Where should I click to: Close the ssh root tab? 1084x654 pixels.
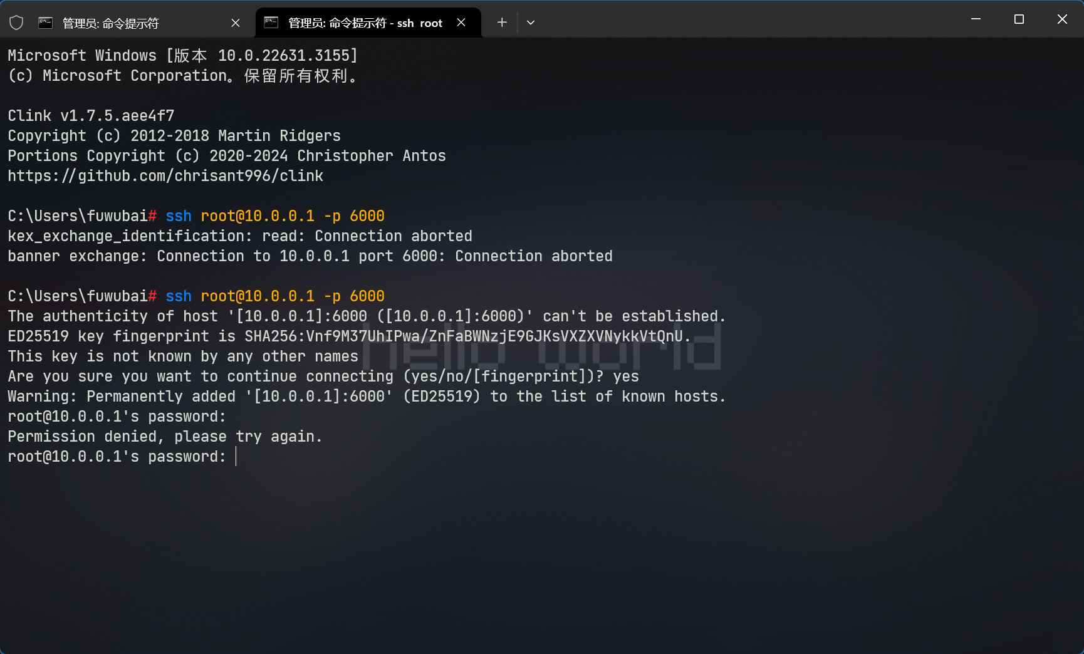pos(461,23)
